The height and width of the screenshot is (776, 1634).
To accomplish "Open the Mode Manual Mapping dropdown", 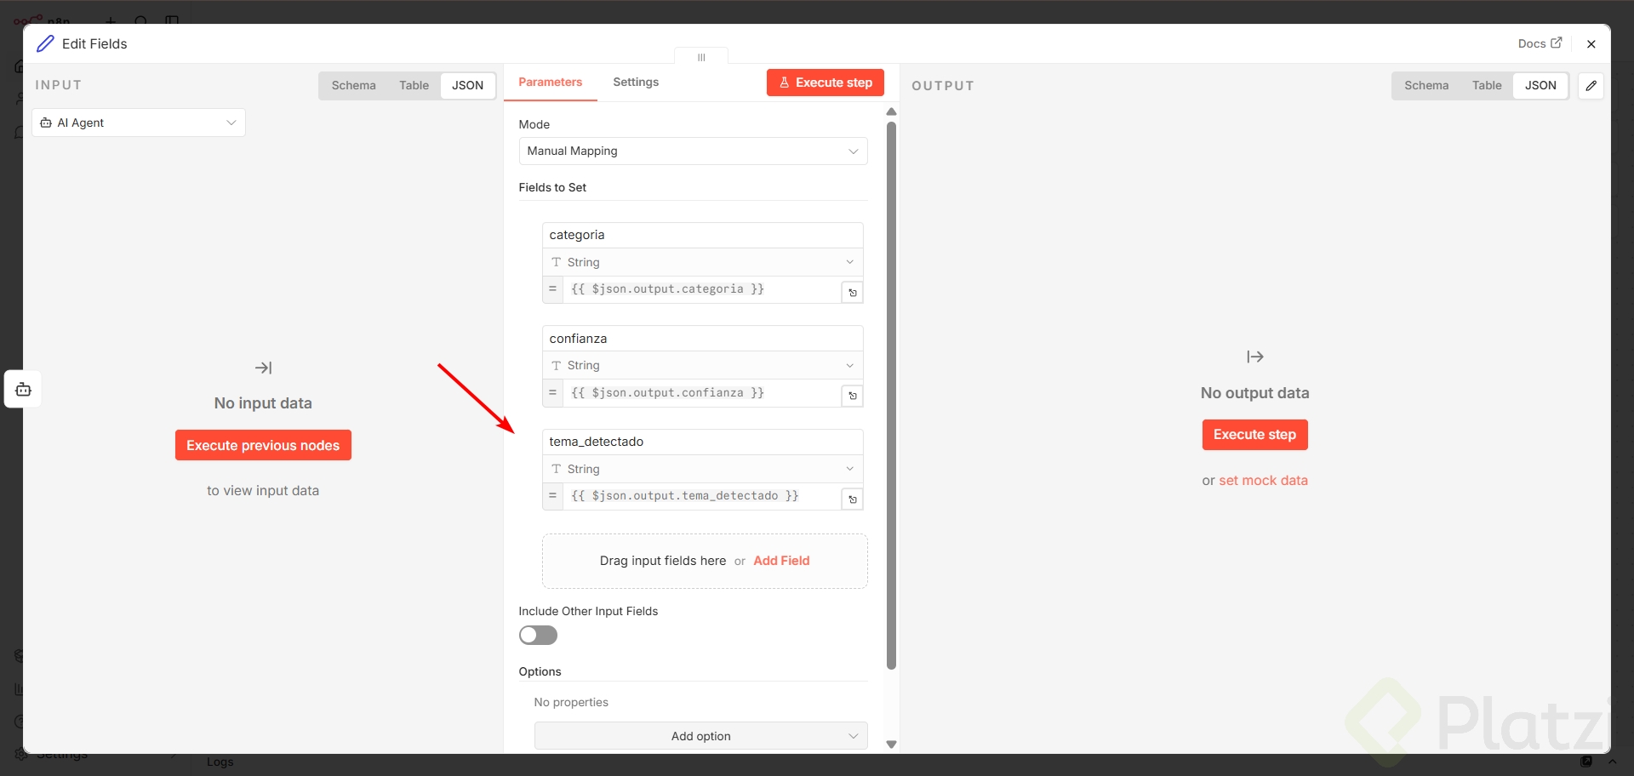I will click(x=693, y=151).
